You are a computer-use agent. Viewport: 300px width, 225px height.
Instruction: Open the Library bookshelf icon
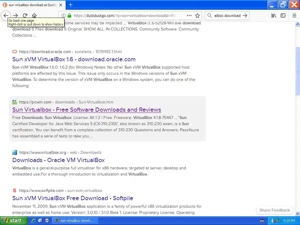click(274, 16)
